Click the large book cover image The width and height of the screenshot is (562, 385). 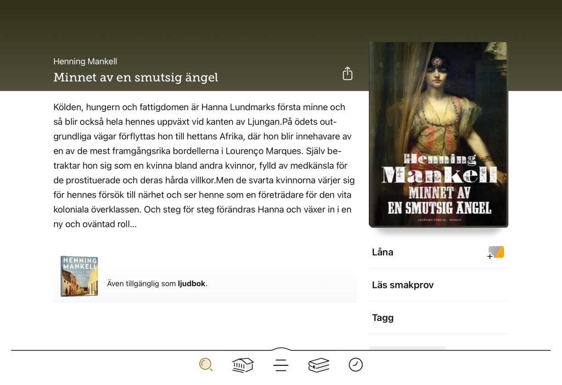439,135
